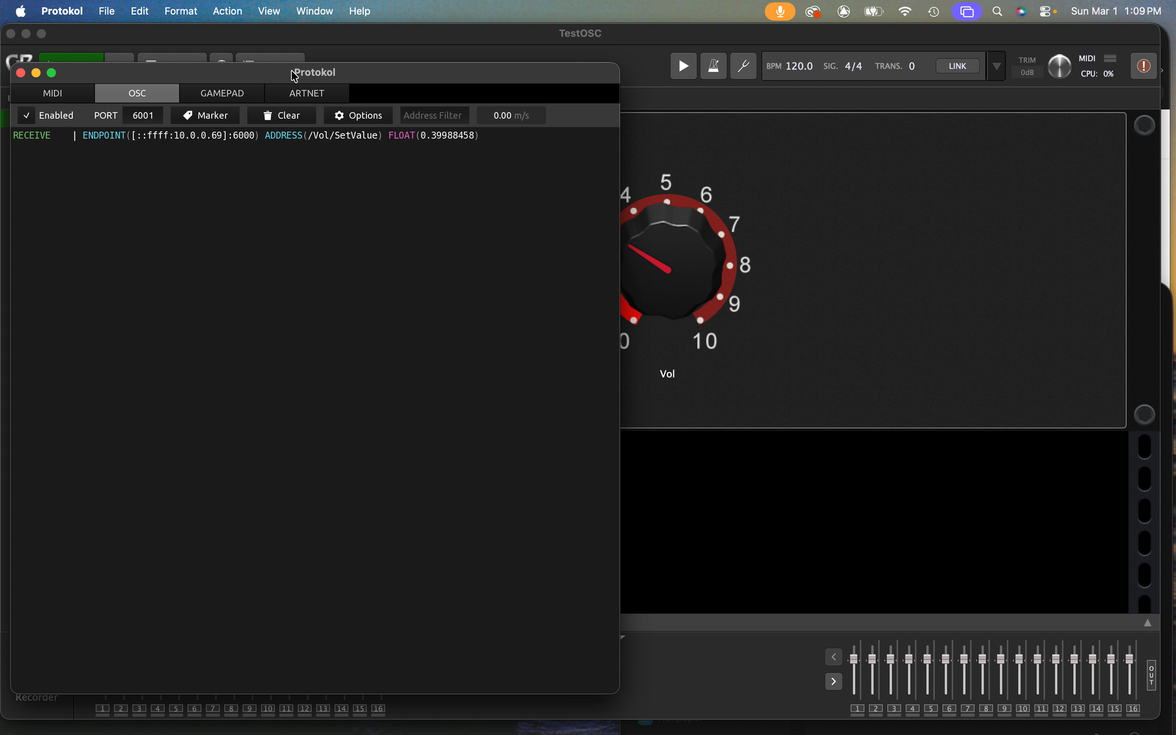This screenshot has width=1176, height=735.
Task: Toggle output channel 1 indicator
Action: pyautogui.click(x=857, y=709)
